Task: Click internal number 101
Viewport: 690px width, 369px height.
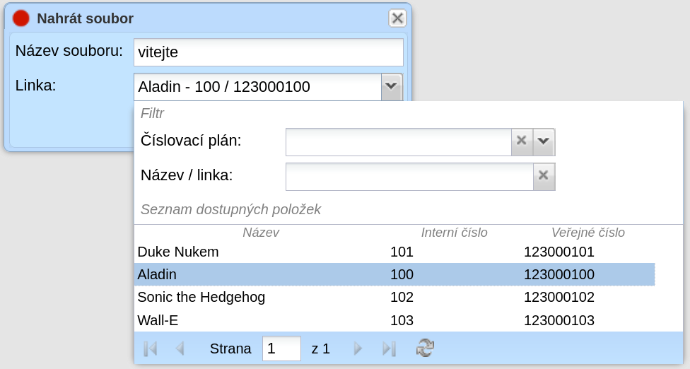Action: coord(402,252)
